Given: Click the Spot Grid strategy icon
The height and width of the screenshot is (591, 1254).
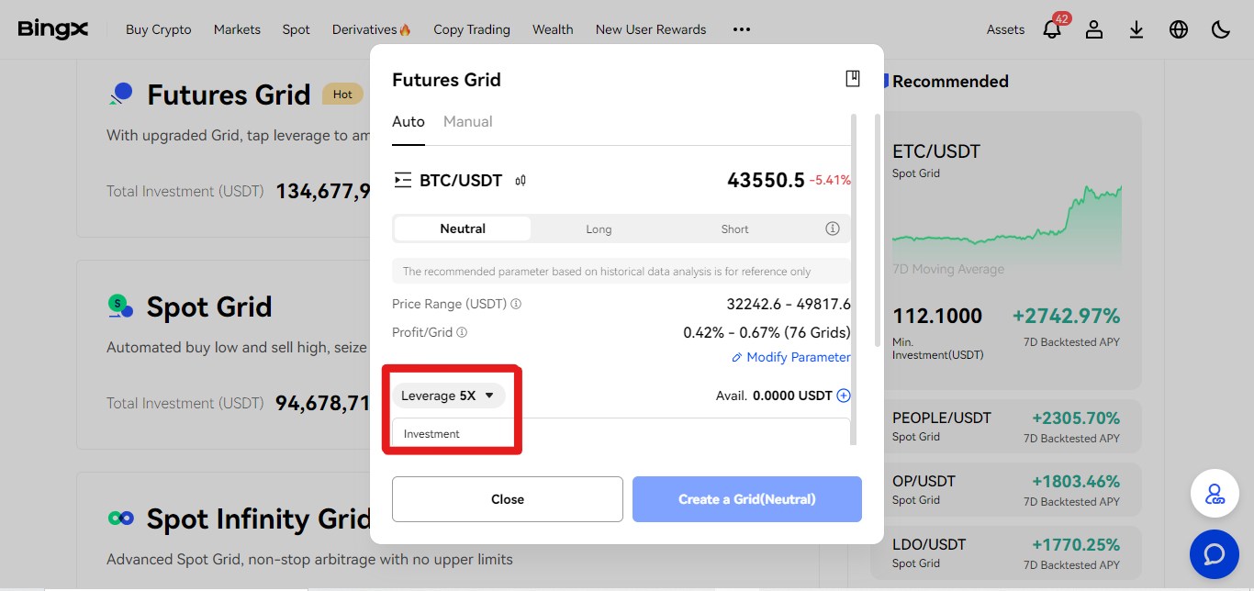Looking at the screenshot, I should point(120,306).
